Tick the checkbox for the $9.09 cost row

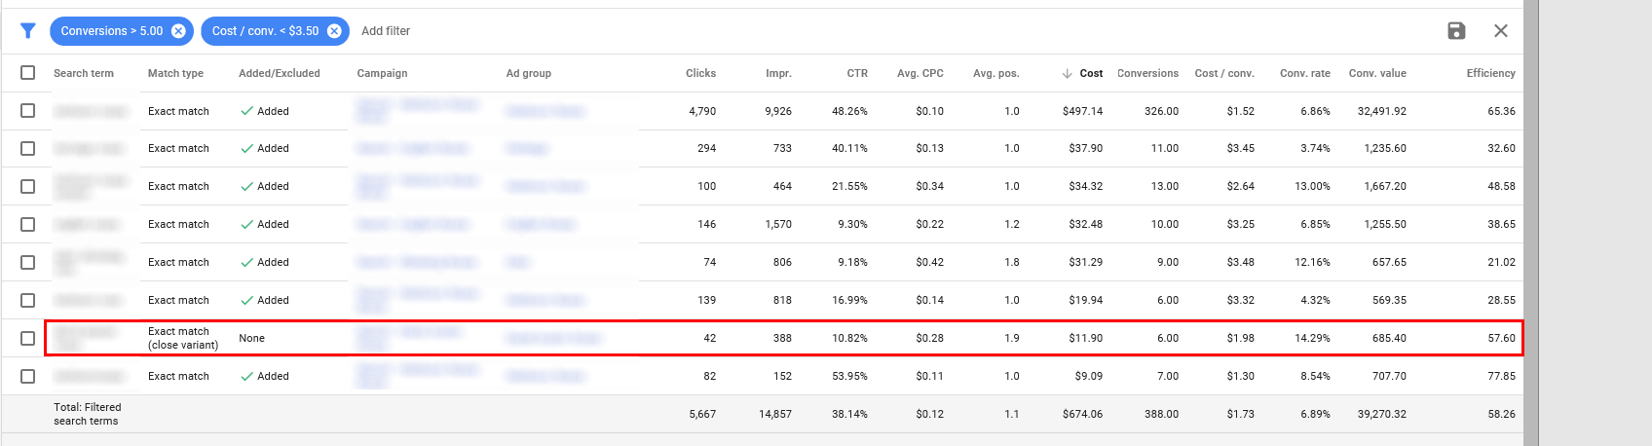28,376
